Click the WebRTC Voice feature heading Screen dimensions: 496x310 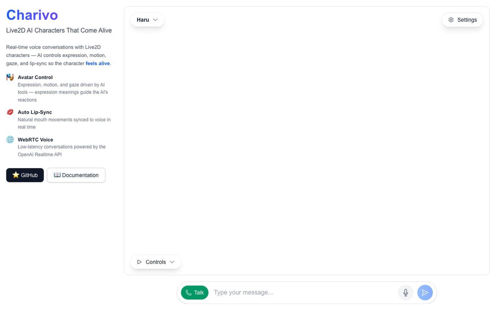click(35, 140)
